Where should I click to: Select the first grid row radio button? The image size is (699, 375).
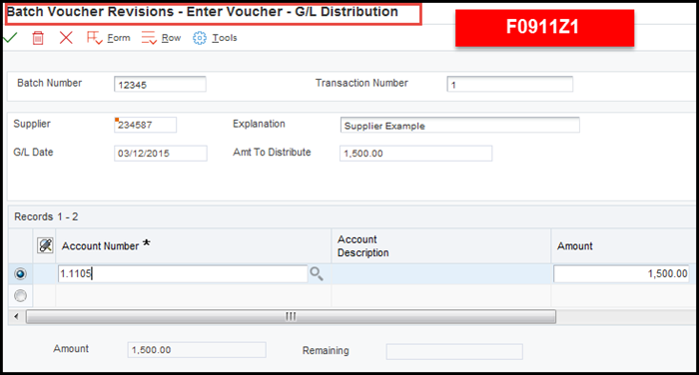pos(20,274)
